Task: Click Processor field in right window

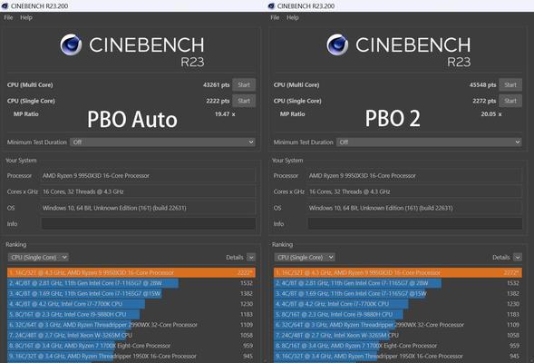Action: coord(415,175)
